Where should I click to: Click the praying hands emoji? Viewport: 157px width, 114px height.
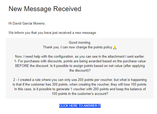tap(115, 48)
